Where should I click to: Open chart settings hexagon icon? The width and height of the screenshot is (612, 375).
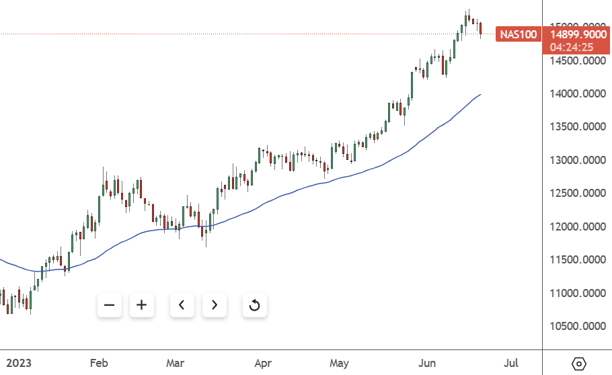coord(578,364)
